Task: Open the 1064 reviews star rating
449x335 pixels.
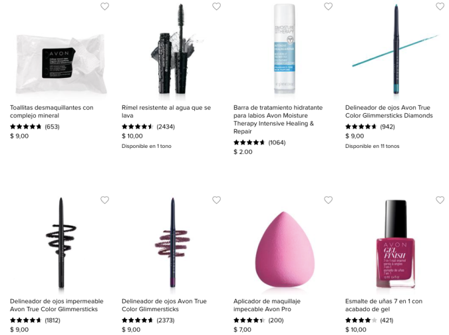Action: click(x=259, y=143)
